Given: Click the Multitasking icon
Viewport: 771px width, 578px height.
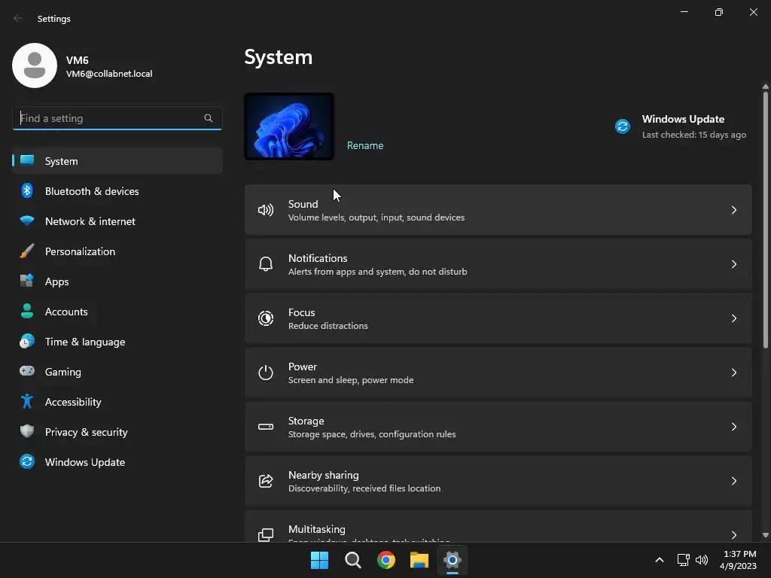Looking at the screenshot, I should (266, 535).
